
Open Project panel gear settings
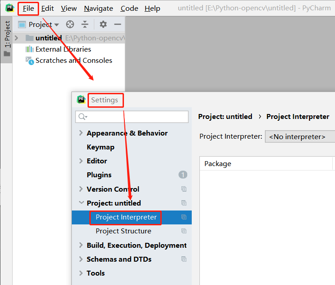[103, 25]
